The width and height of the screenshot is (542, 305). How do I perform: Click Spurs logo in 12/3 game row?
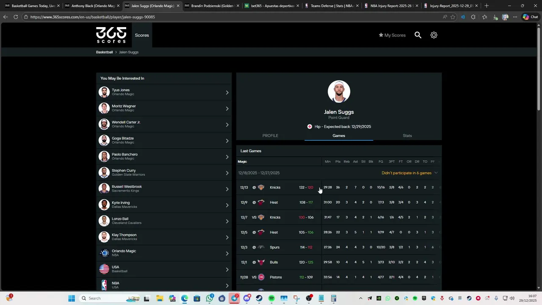tap(261, 247)
